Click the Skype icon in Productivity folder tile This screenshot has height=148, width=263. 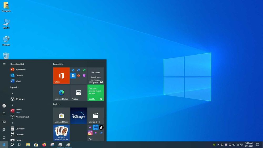(73, 76)
